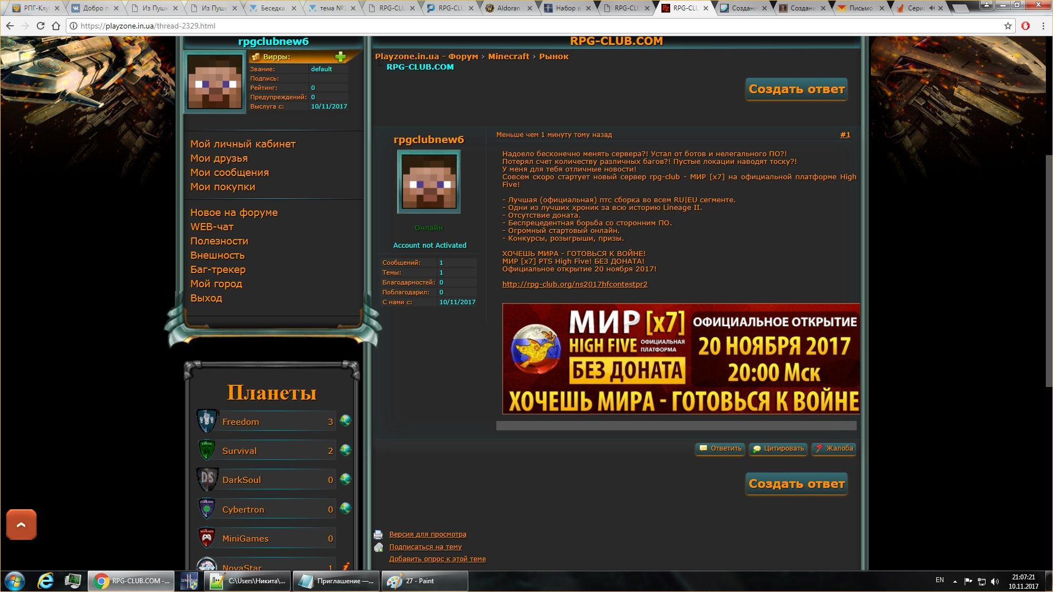Click the DarkSoul DS shield icon

tap(207, 480)
